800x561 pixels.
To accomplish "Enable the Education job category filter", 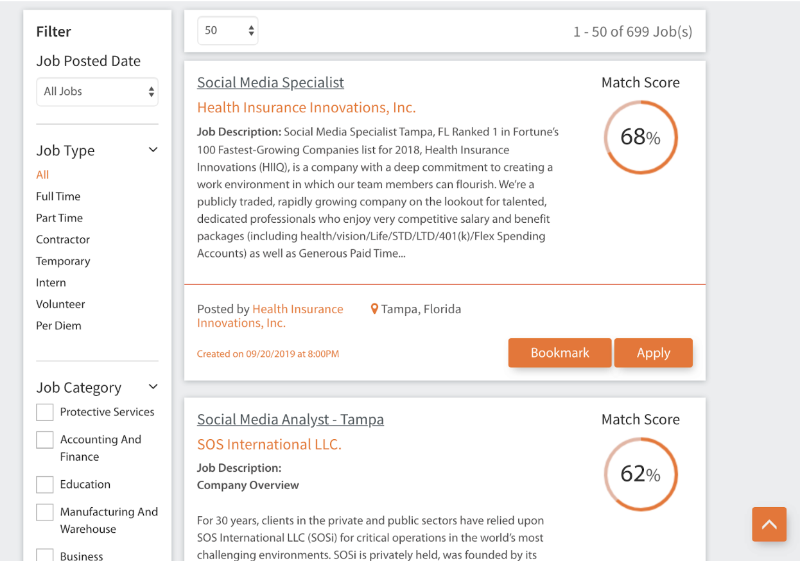I will [44, 484].
